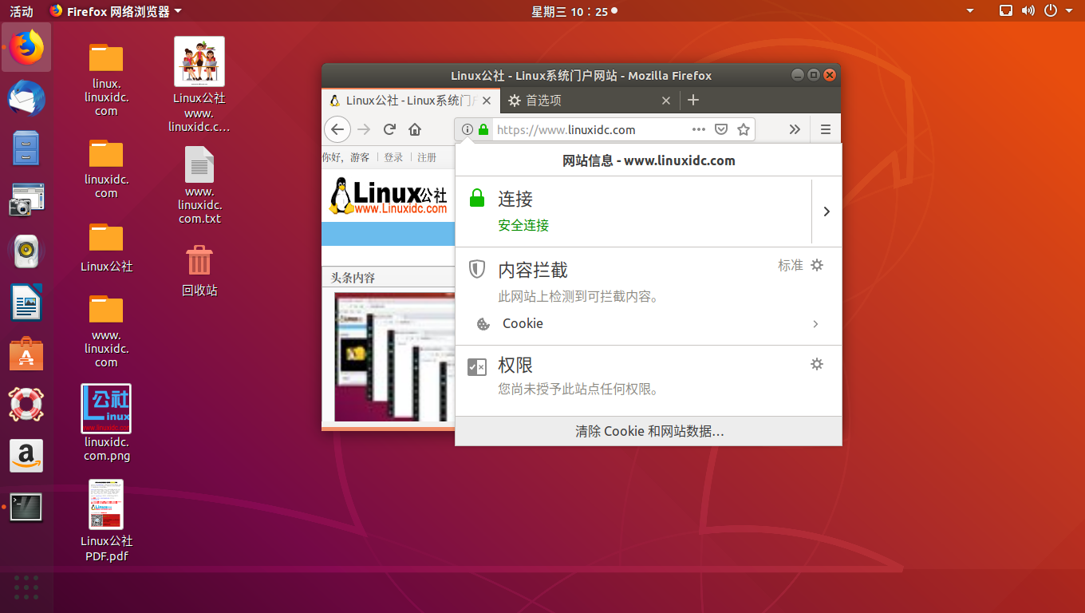Close the Linux公社 tab
The height and width of the screenshot is (613, 1085).
486,101
